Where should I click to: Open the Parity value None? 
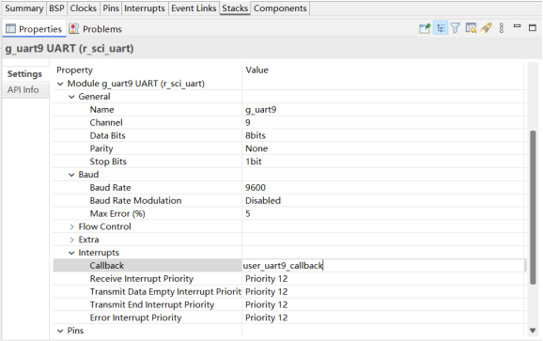pos(256,148)
